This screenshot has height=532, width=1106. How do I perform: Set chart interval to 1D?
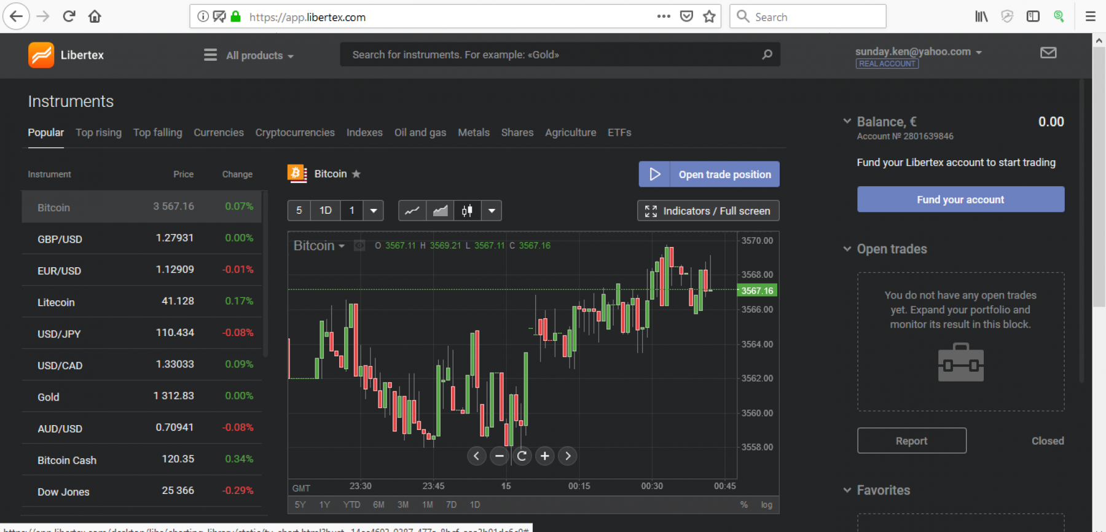(326, 211)
